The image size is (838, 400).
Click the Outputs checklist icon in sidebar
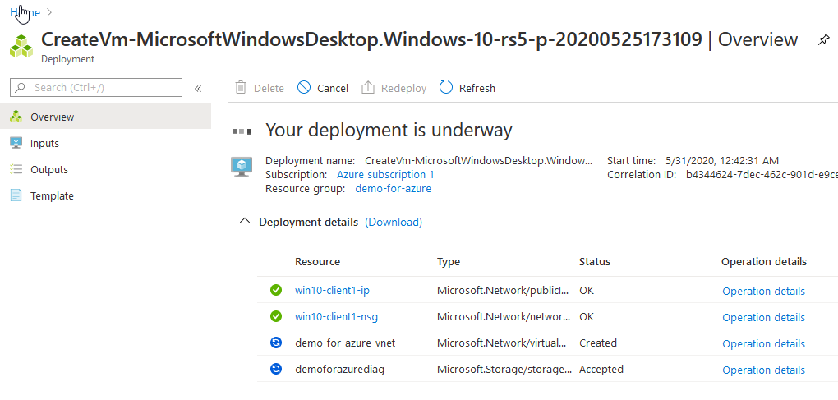[16, 169]
